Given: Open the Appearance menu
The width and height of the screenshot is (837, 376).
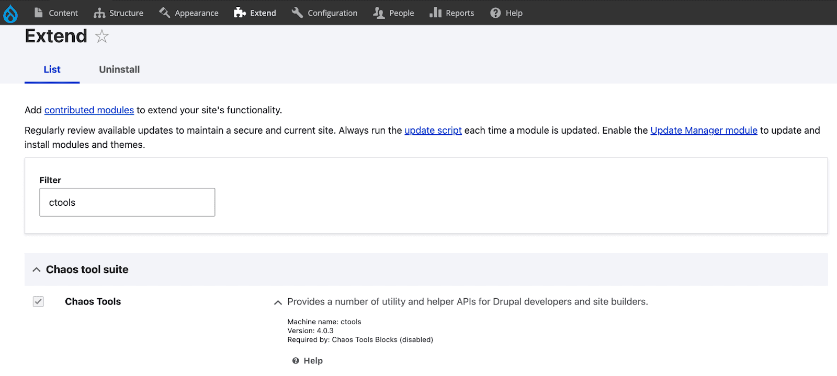Looking at the screenshot, I should 189,13.
